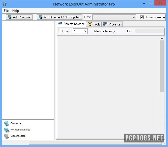The image size is (168, 147).
Task: Open the Filter combo box
Action: [x=114, y=17]
